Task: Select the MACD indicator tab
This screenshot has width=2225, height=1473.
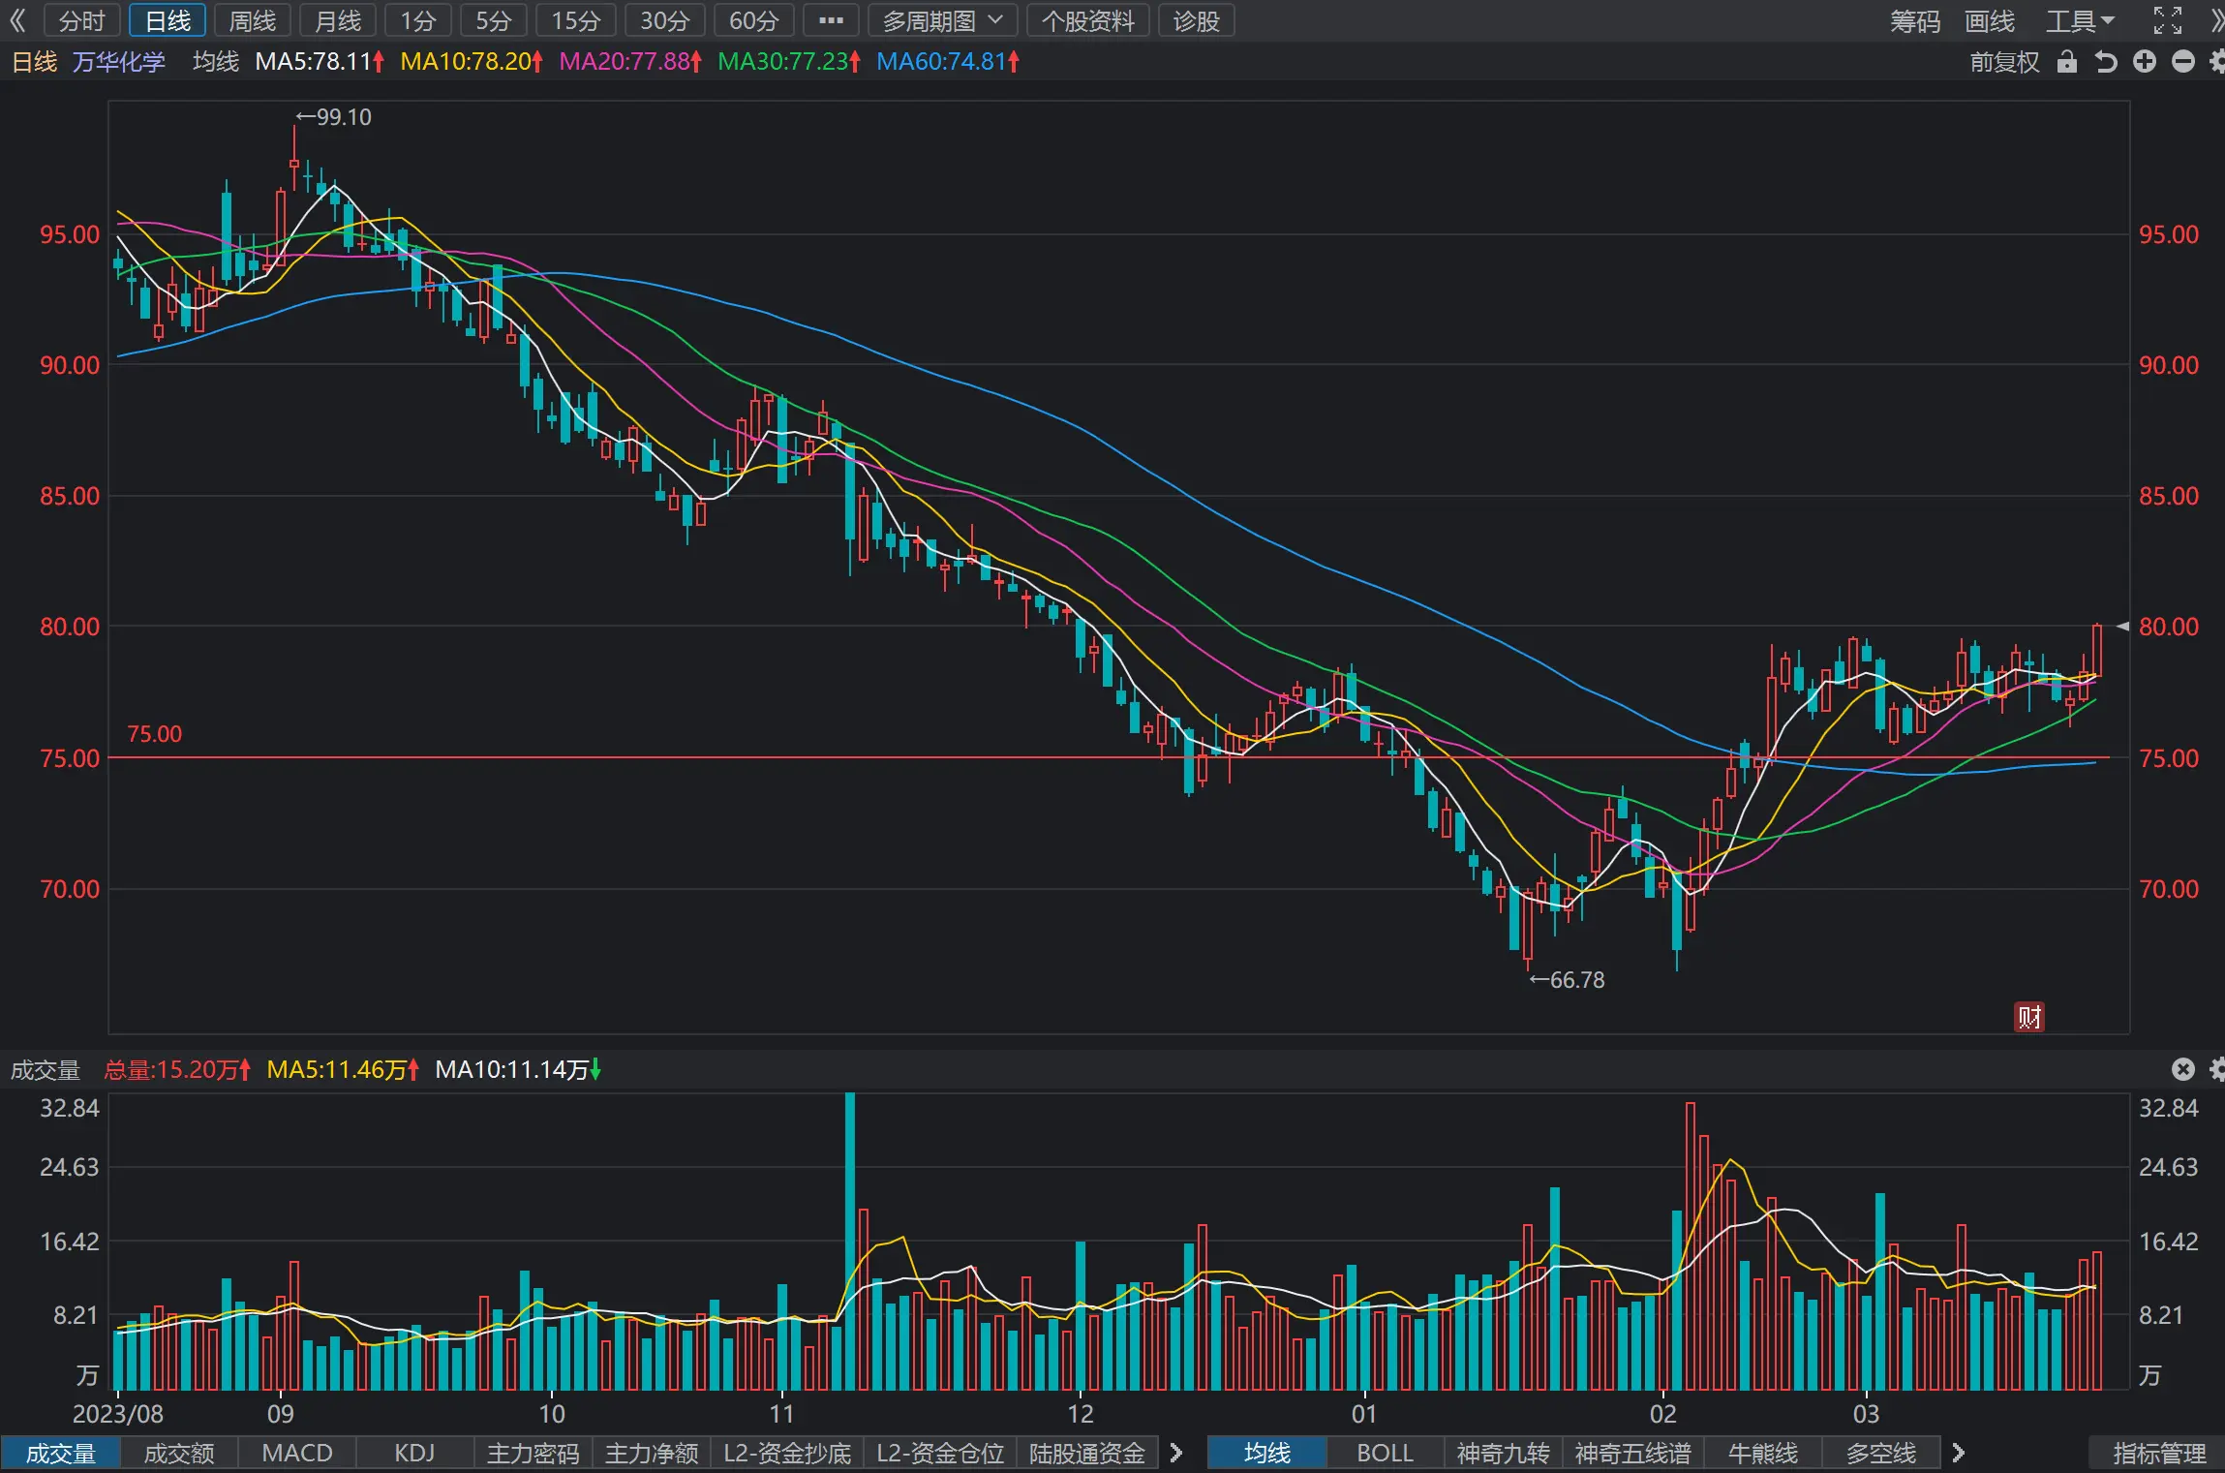Action: [297, 1453]
